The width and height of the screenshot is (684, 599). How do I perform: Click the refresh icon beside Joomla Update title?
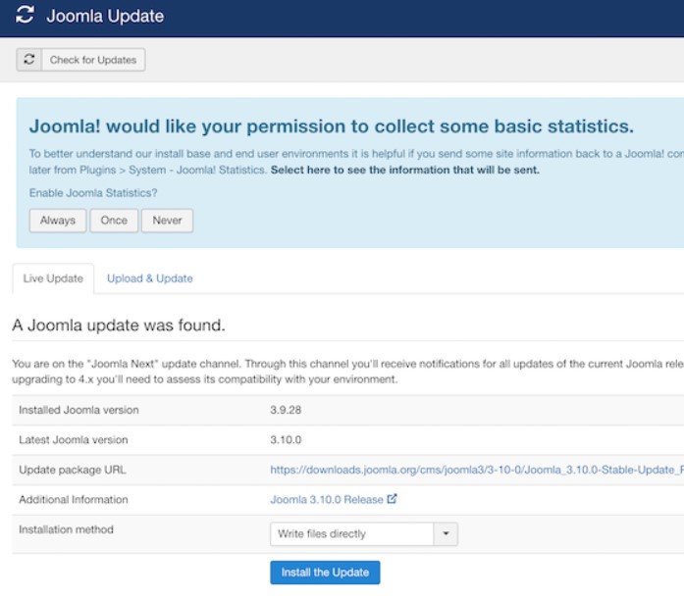pos(25,15)
